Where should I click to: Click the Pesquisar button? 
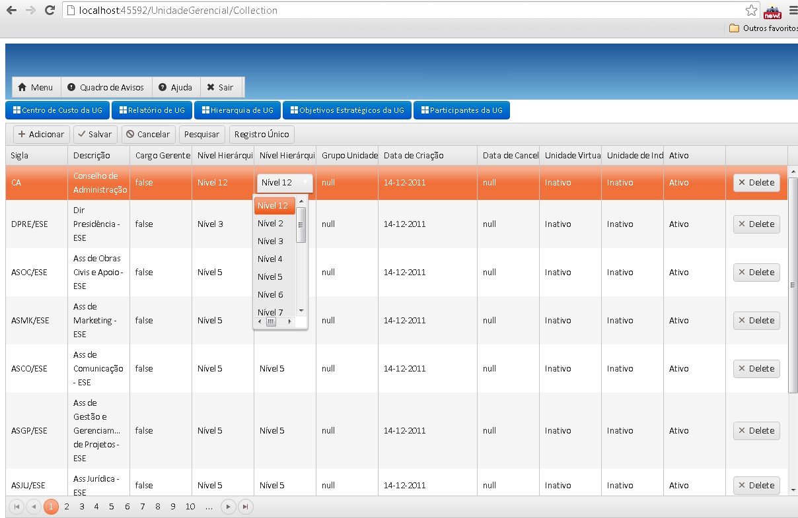201,134
